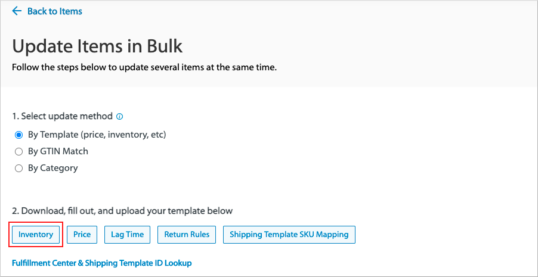Click the By Template (price, inventory, etc) label
This screenshot has width=538, height=277.
click(97, 135)
